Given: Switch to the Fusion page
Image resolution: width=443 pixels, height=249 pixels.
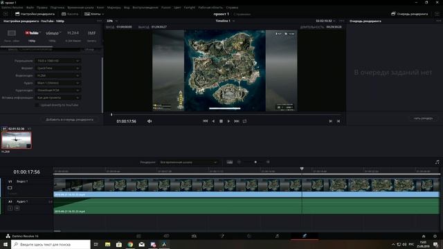Looking at the screenshot, I should coord(221,236).
